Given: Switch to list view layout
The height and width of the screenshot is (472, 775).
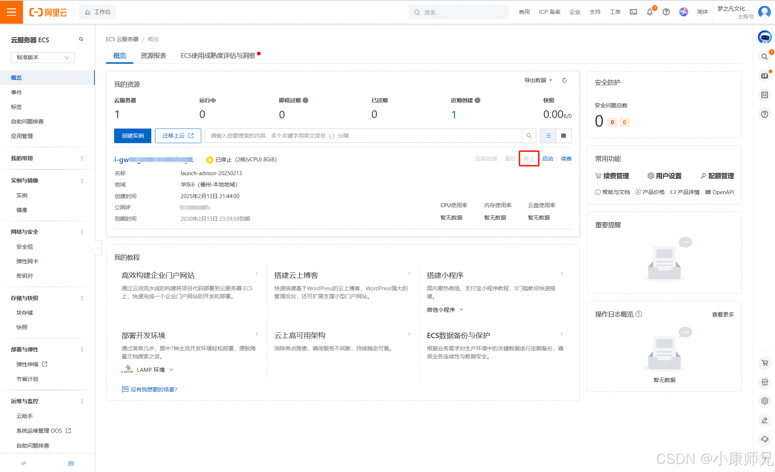Looking at the screenshot, I should (x=548, y=136).
